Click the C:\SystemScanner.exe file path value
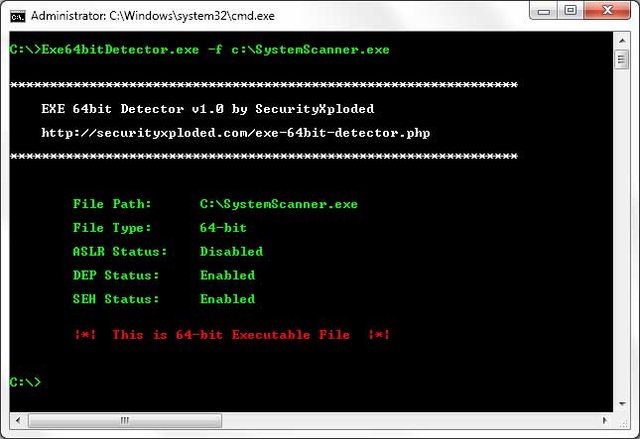 pos(278,204)
